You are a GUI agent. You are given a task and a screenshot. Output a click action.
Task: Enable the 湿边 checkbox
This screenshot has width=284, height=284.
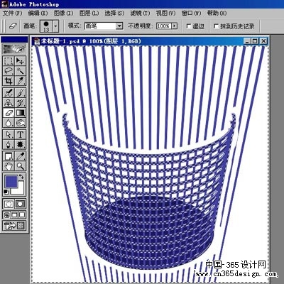pyautogui.click(x=189, y=26)
